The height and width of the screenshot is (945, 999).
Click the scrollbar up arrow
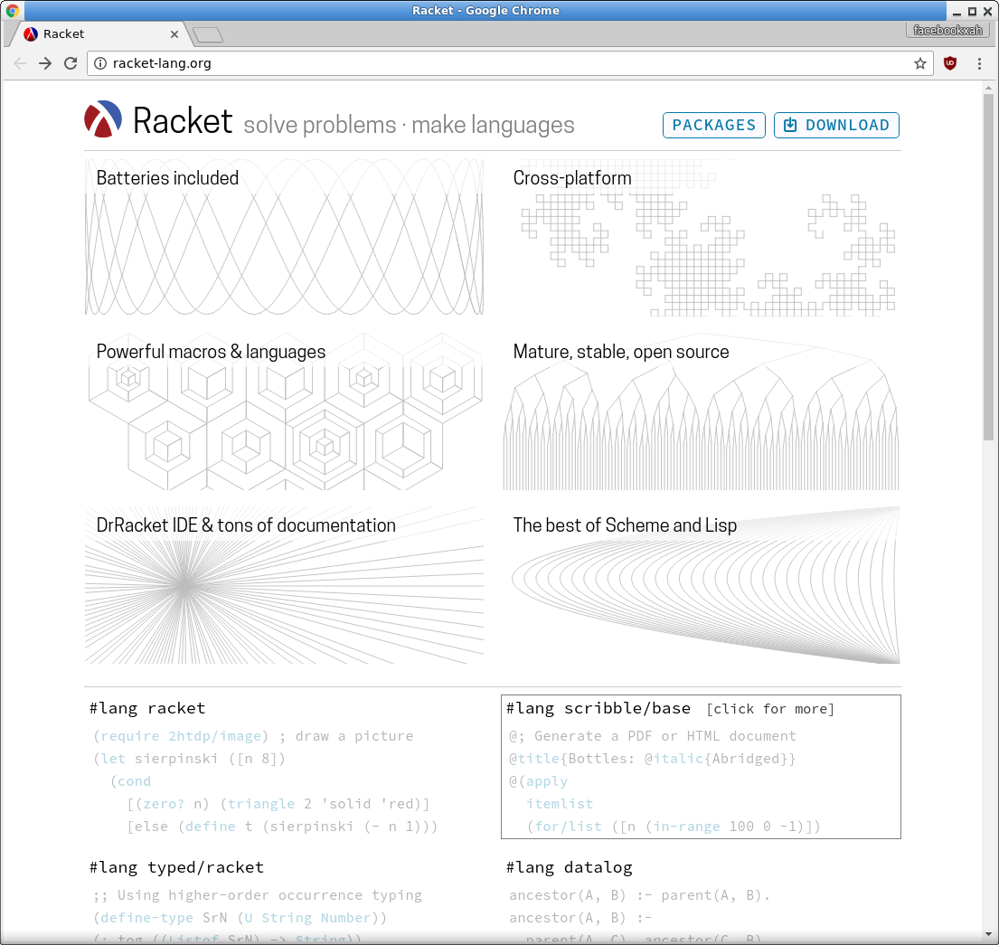coord(988,88)
